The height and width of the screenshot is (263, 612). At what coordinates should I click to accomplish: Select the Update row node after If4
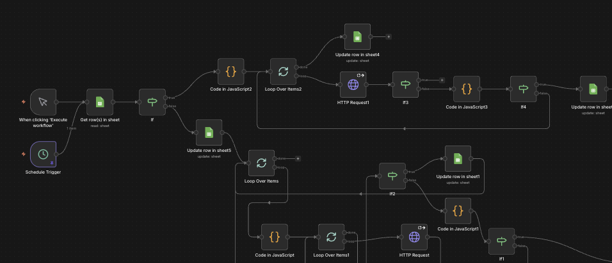coord(593,89)
